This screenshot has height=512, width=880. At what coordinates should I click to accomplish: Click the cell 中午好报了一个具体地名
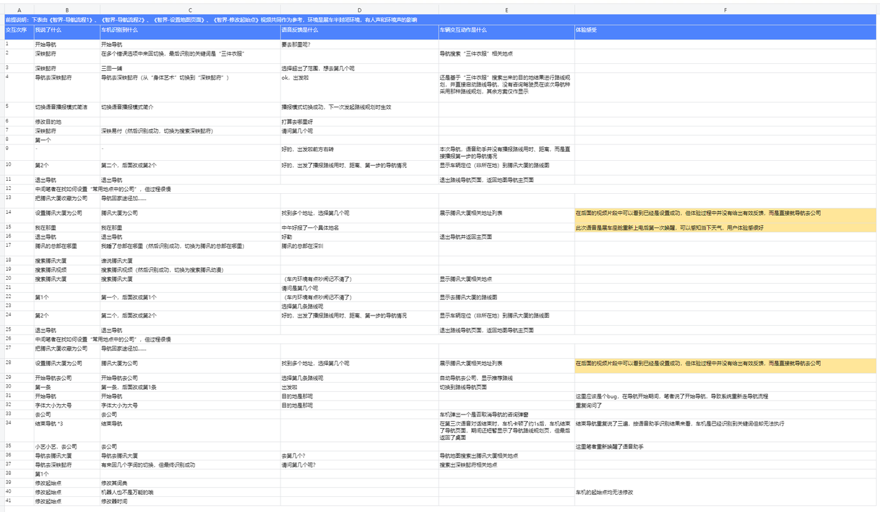pyautogui.click(x=360, y=227)
